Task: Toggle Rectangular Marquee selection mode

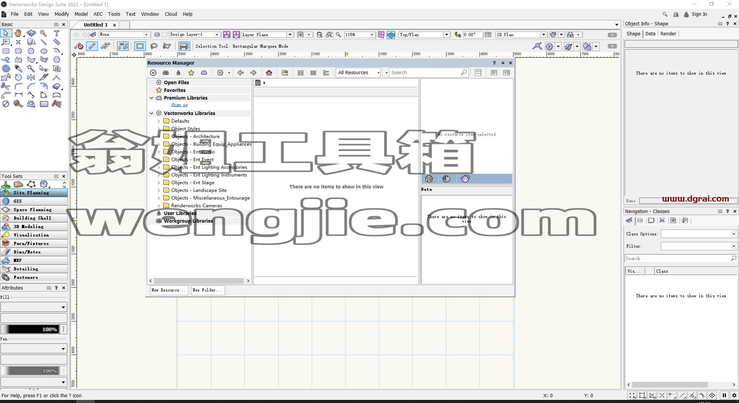Action: (140, 46)
